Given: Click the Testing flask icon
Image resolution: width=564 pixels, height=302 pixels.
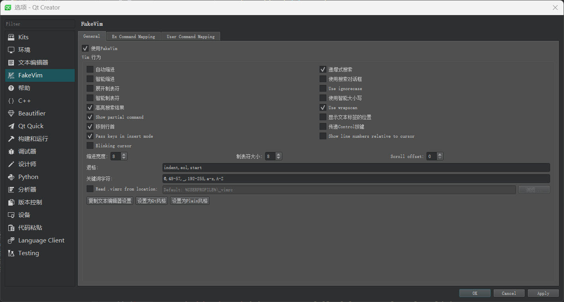Looking at the screenshot, I should coord(11,253).
